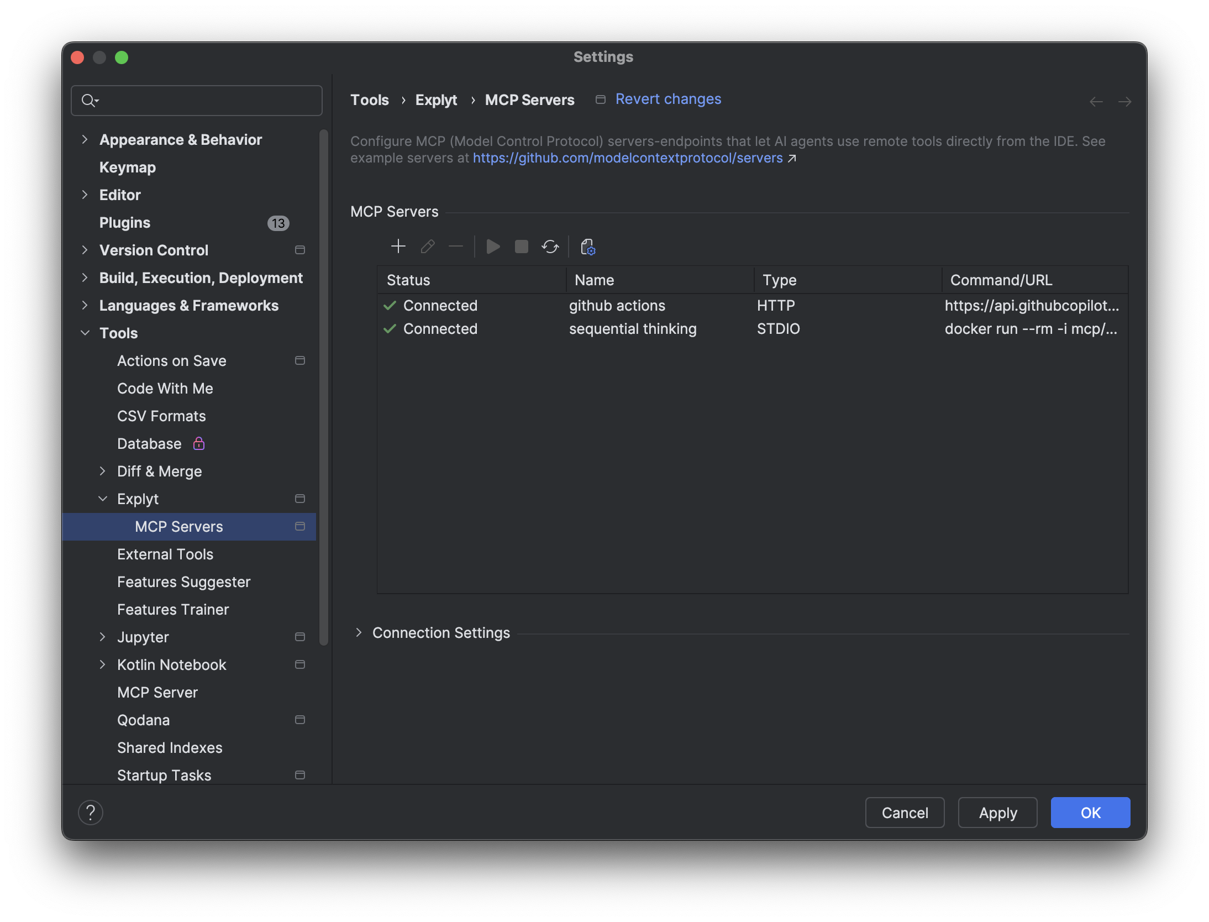Screen dimensions: 1209x922
Task: Expand Appearance & Behavior settings
Action: pos(85,139)
